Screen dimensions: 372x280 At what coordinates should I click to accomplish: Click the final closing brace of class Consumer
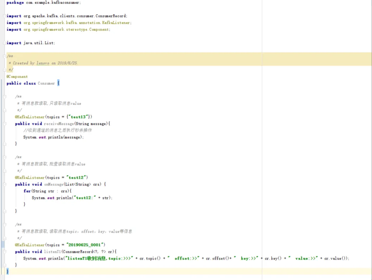tap(7, 271)
